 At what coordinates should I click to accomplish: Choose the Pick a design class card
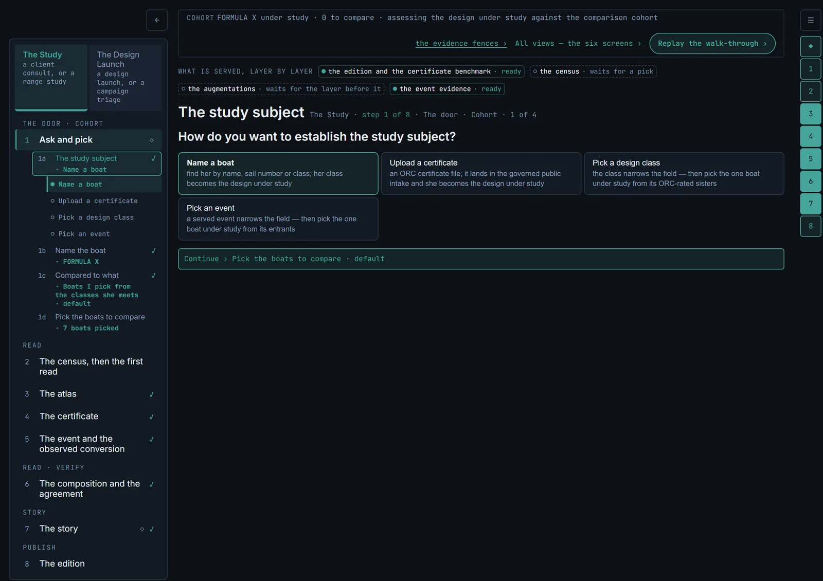point(684,173)
